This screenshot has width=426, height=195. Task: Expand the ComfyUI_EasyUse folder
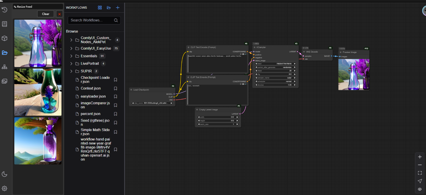pos(71,49)
